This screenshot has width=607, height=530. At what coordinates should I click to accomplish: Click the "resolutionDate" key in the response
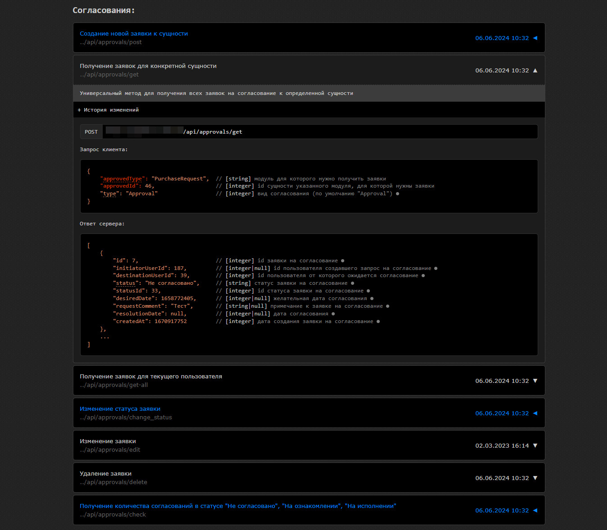tap(139, 314)
